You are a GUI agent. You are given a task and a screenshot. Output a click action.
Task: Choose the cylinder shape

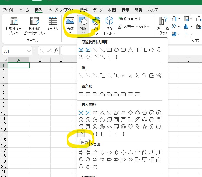point(159,120)
